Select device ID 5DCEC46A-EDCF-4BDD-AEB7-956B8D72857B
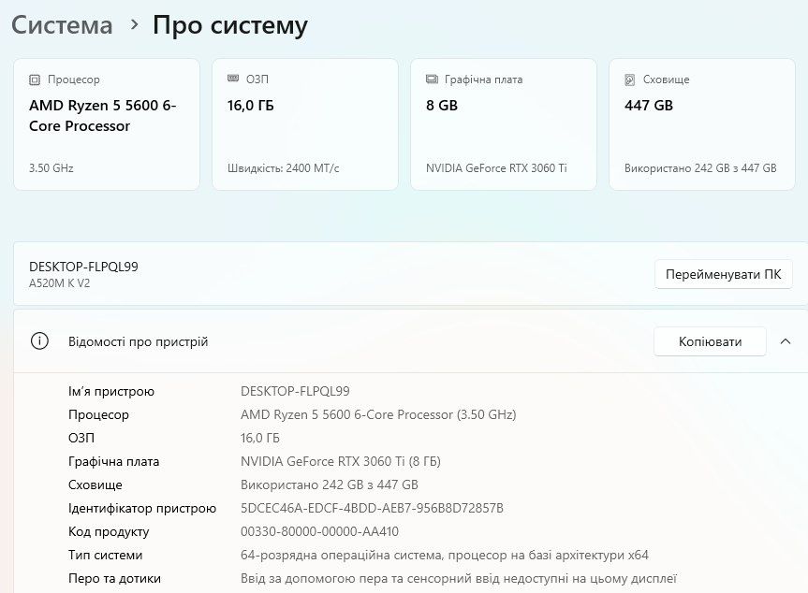 (372, 508)
